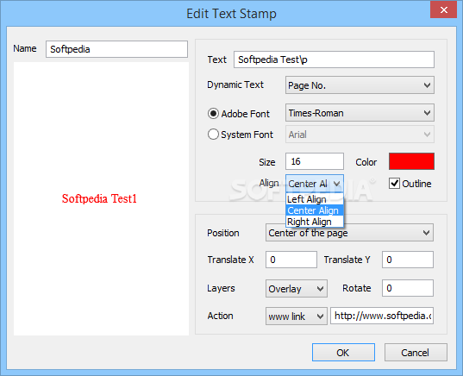Open the Action www link dropdown
Viewport: 463px width, 376px height.
[297, 316]
